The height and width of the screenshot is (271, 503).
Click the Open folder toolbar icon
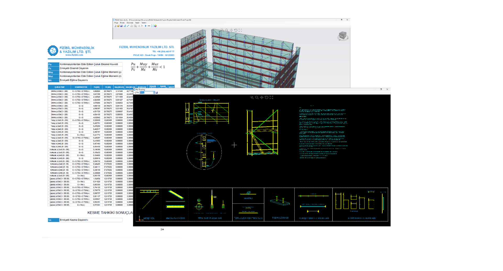point(118,26)
